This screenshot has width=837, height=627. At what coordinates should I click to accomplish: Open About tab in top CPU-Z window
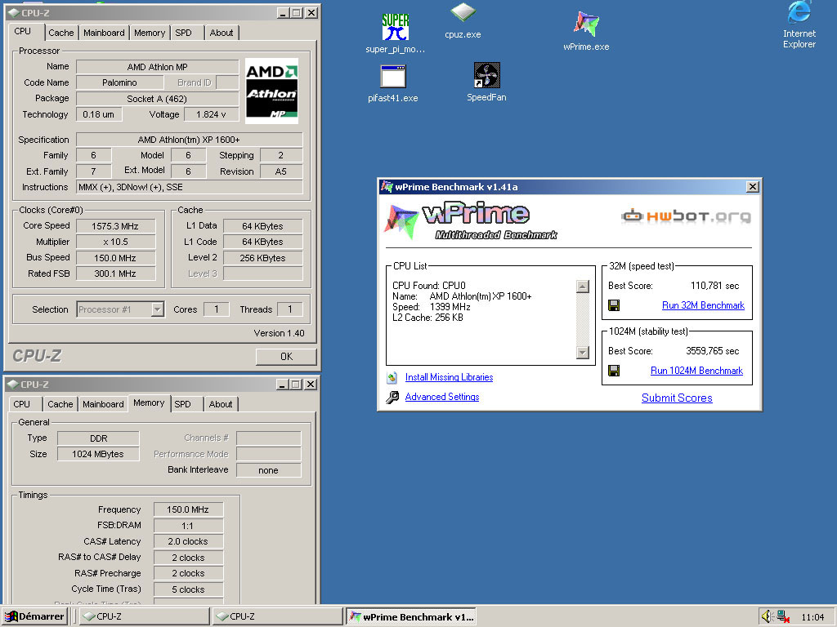pos(221,33)
